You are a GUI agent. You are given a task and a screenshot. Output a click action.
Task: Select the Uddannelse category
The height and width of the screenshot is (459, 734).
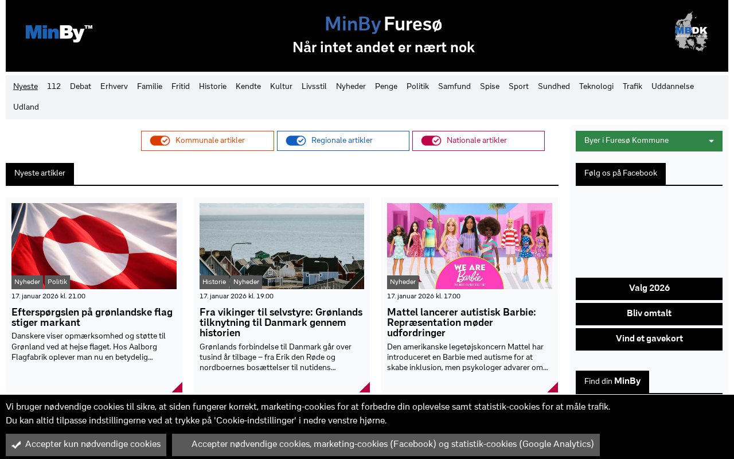pyautogui.click(x=673, y=87)
